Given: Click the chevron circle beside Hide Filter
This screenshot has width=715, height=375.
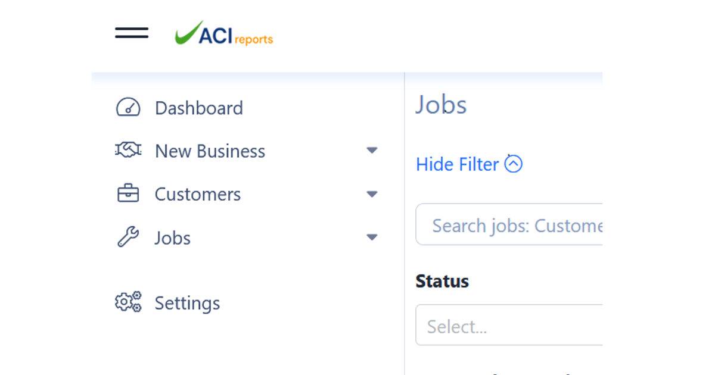Looking at the screenshot, I should click(514, 164).
